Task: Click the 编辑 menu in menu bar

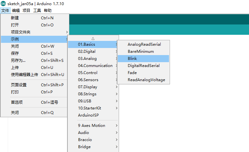Action: pyautogui.click(x=16, y=11)
